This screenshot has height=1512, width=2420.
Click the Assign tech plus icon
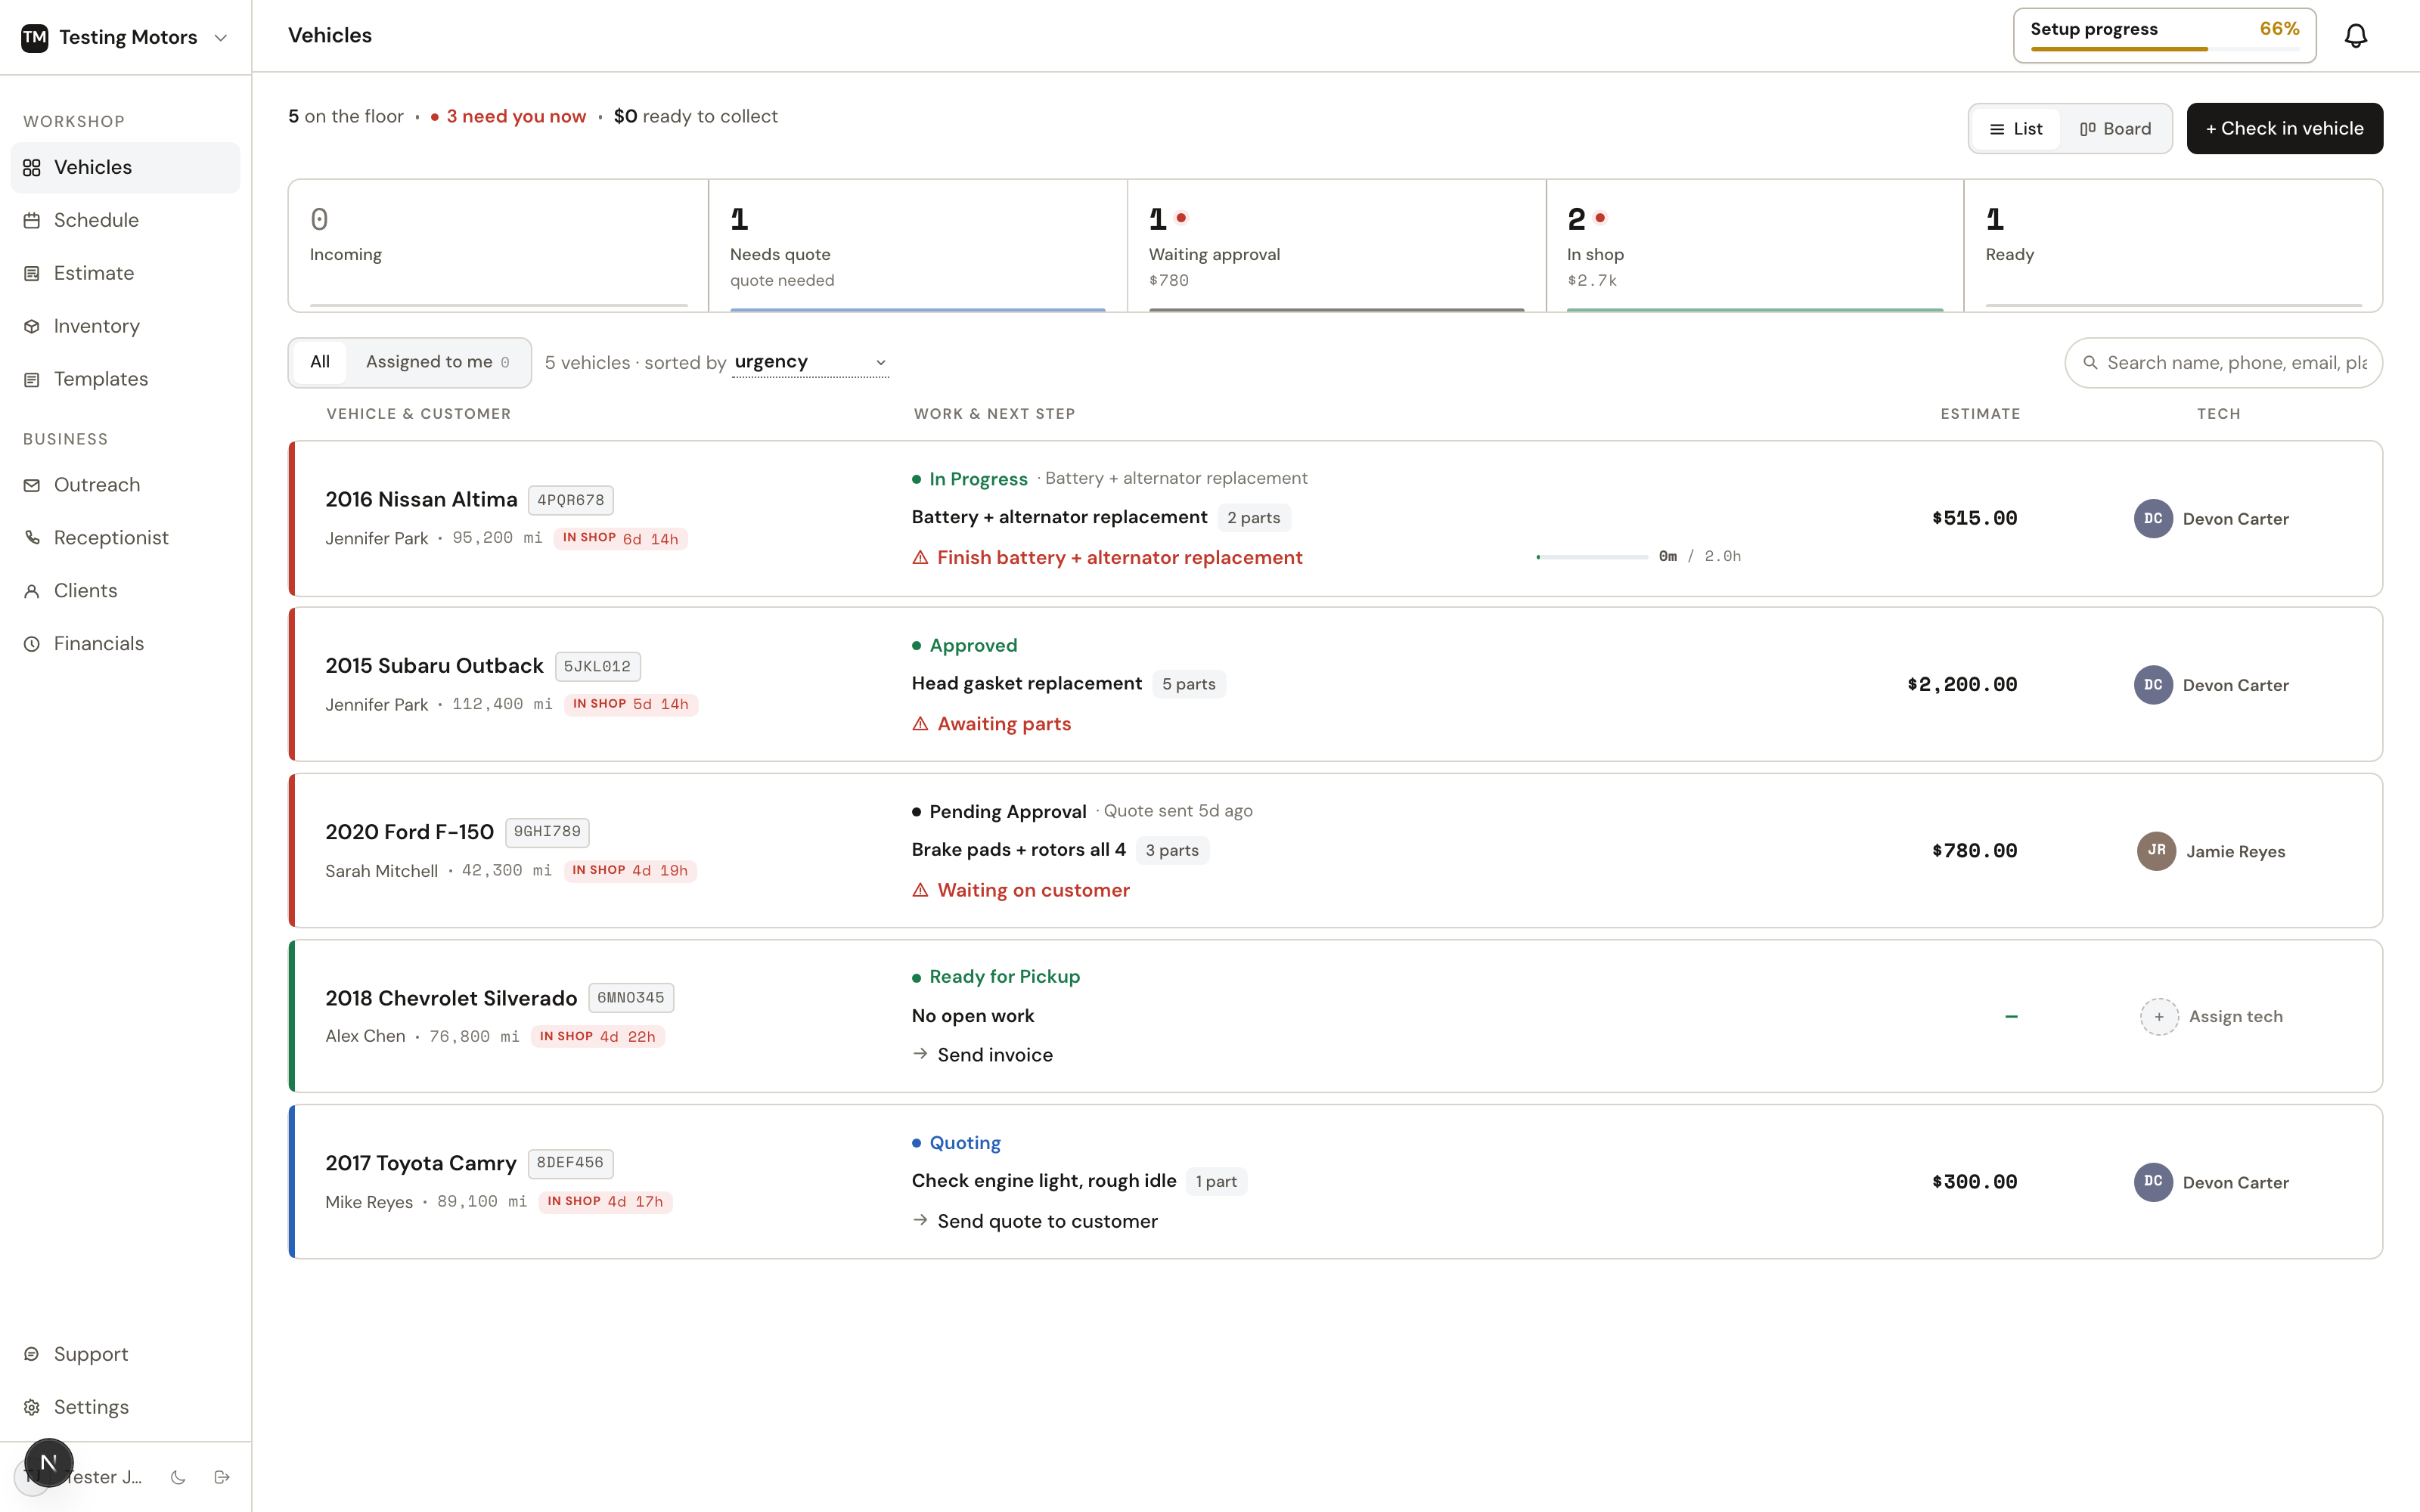pyautogui.click(x=2159, y=1017)
